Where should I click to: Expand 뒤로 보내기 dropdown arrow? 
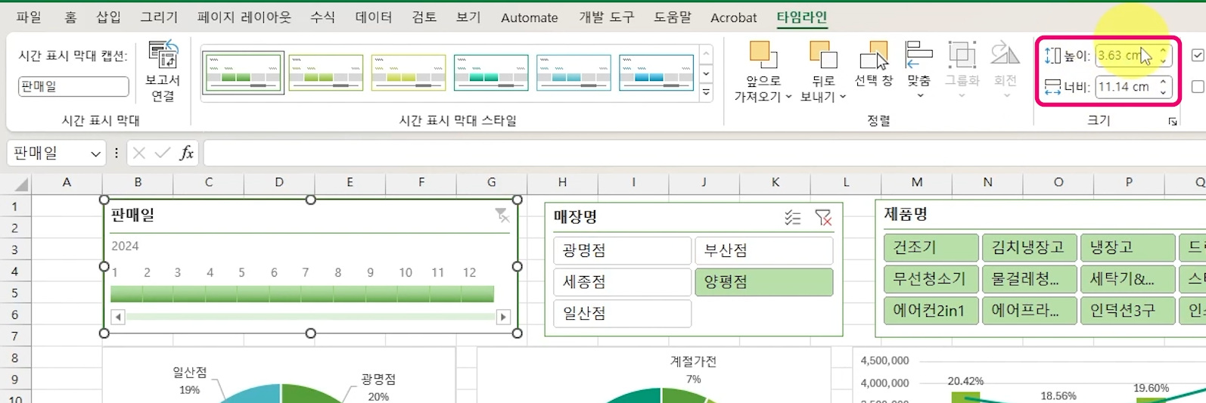coord(843,97)
